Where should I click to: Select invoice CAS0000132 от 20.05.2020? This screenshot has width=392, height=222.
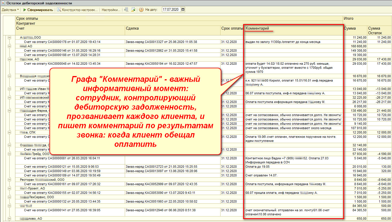pyautogui.click(x=62, y=201)
